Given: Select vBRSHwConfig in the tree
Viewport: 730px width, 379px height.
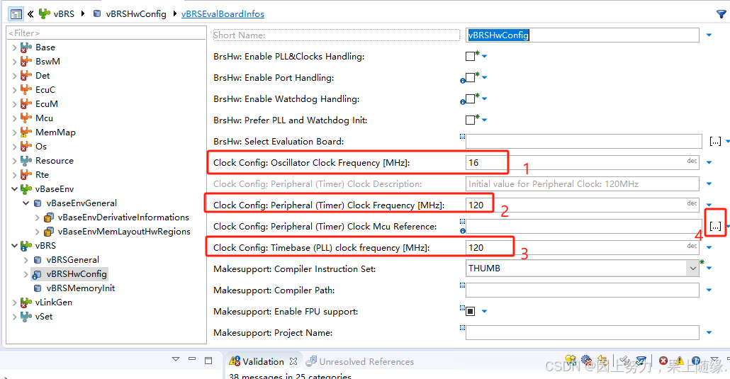Looking at the screenshot, I should pos(77,273).
